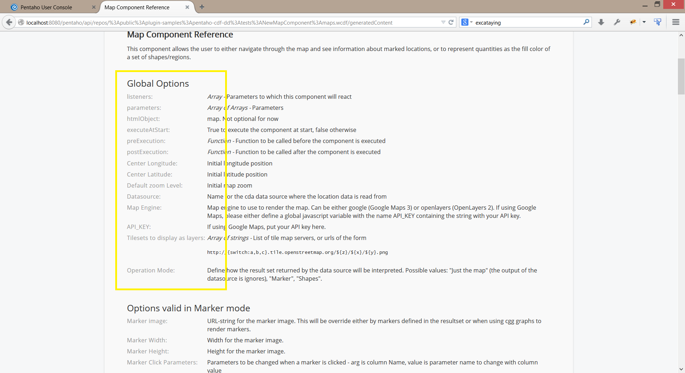The image size is (685, 373).
Task: Open a new browser tab
Action: click(x=202, y=7)
